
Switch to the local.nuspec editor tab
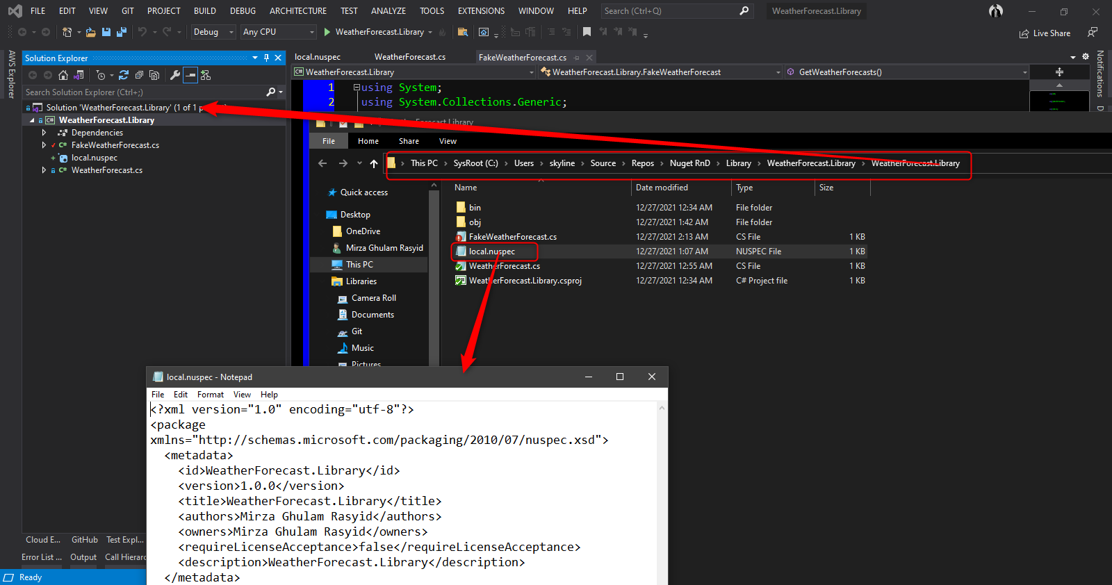(318, 57)
